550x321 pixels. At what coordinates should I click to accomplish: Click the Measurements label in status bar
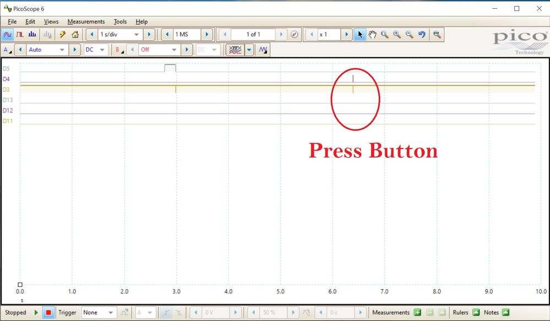pyautogui.click(x=391, y=312)
